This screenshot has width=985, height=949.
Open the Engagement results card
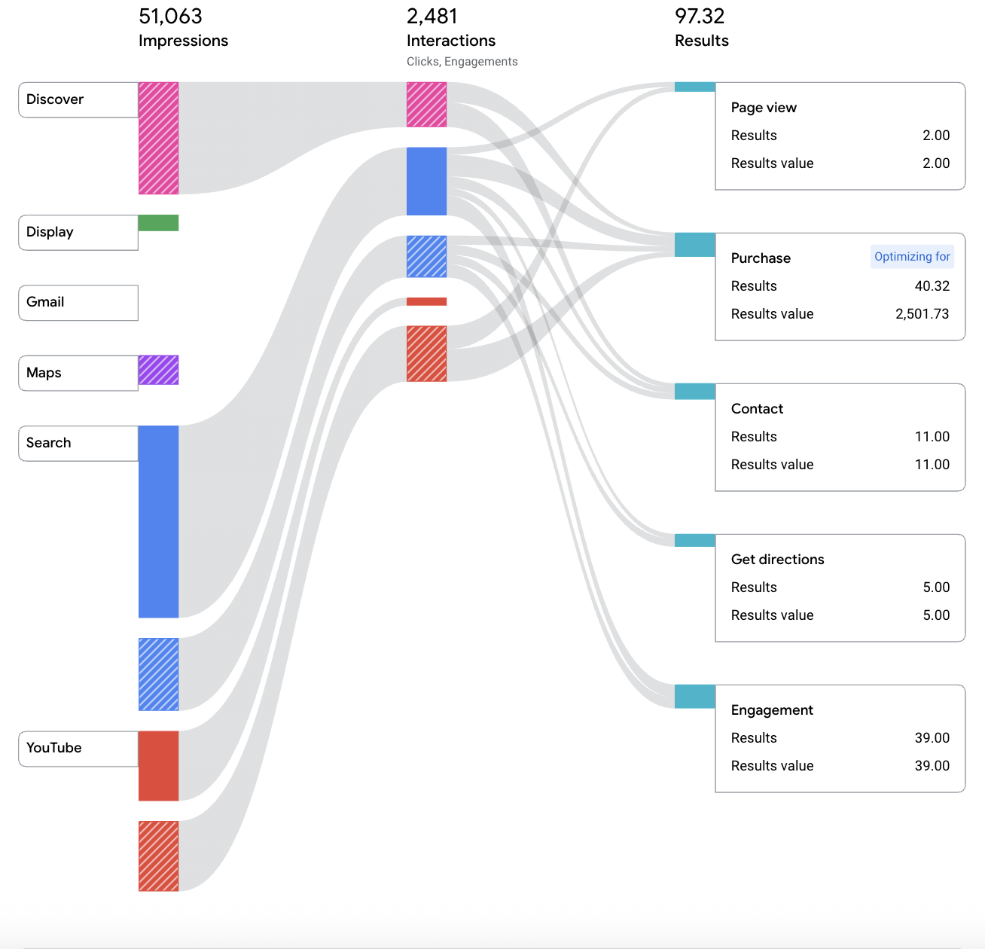coord(840,739)
